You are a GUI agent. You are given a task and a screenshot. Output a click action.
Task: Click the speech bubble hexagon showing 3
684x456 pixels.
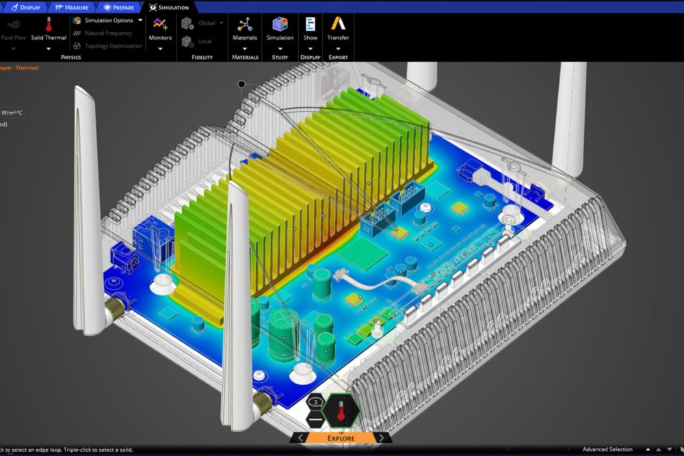[x=316, y=402]
